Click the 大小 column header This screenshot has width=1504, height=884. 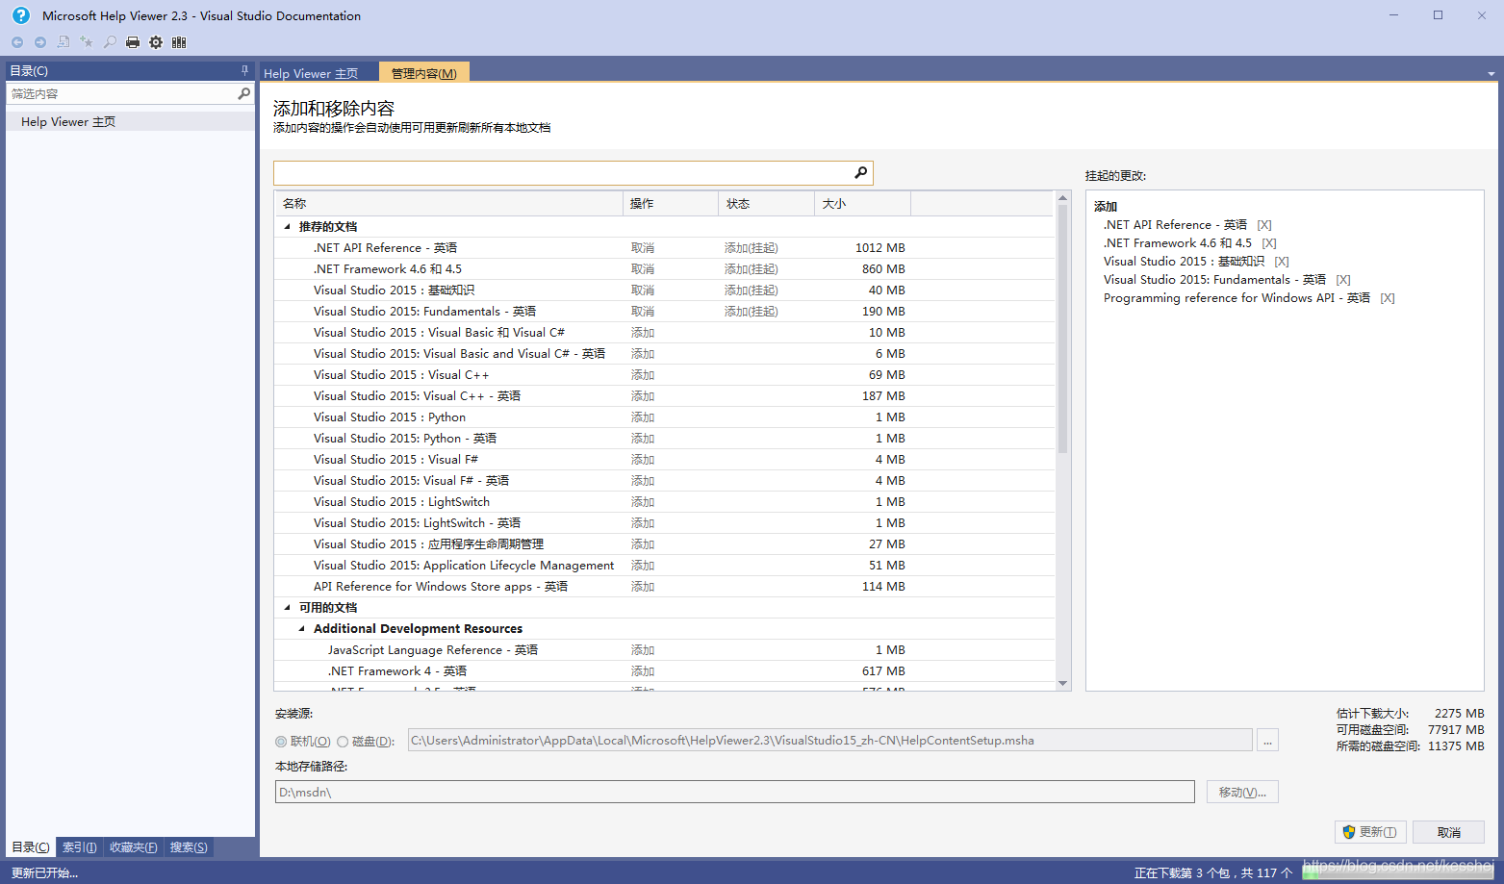[x=863, y=204]
